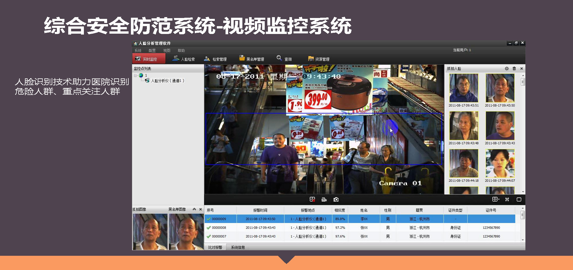Collapse the root node in 监控点列表 tree
573x270 pixels.
pyautogui.click(x=135, y=75)
